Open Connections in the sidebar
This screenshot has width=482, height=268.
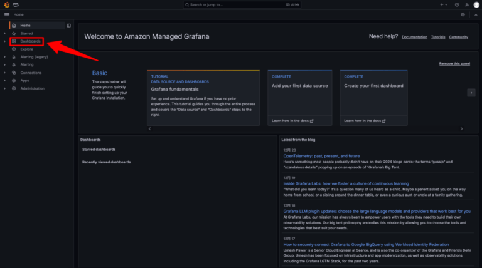(31, 73)
